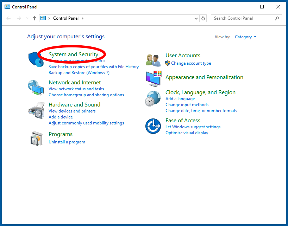Click the Control Panel breadcrumb in address bar
This screenshot has height=226, width=288.
pyautogui.click(x=66, y=18)
